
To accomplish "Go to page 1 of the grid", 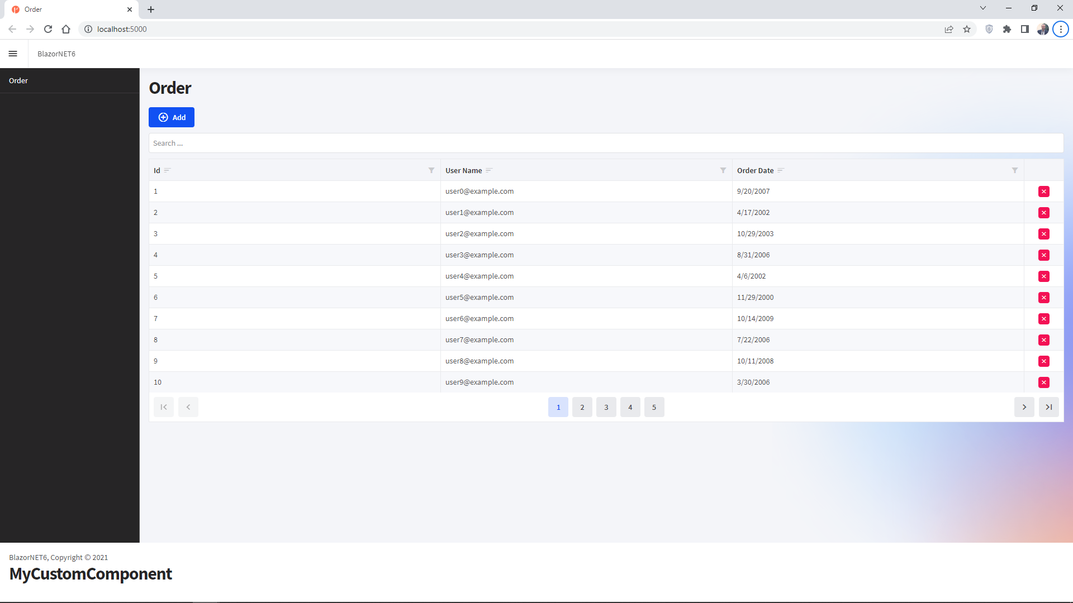I will (558, 407).
